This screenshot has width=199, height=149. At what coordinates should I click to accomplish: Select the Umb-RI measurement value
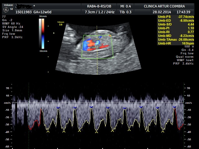[x=191, y=32]
